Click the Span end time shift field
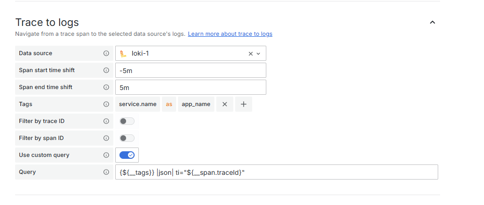The image size is (484, 205). [190, 87]
